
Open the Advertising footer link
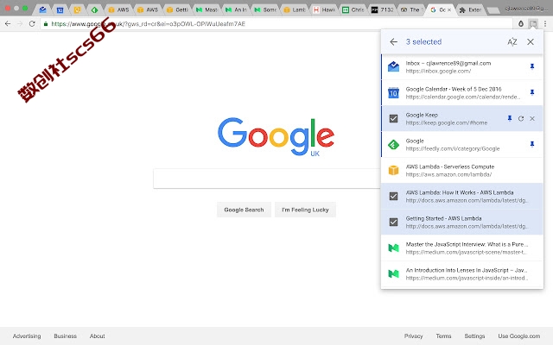coord(27,336)
